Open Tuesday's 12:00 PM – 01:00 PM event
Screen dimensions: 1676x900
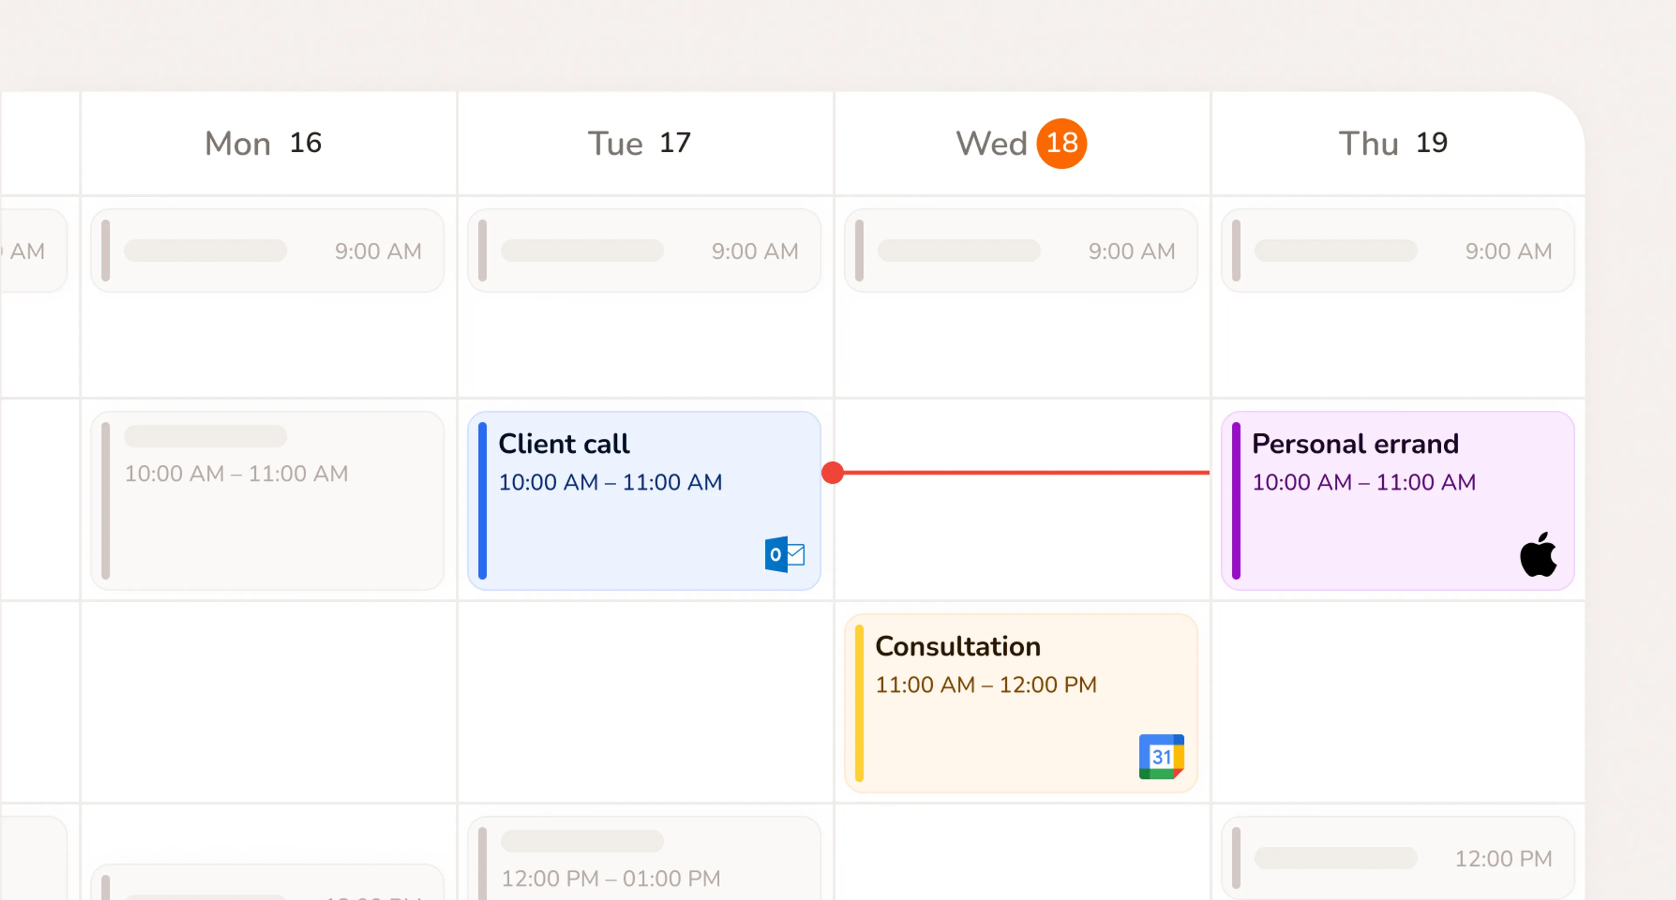pyautogui.click(x=644, y=859)
